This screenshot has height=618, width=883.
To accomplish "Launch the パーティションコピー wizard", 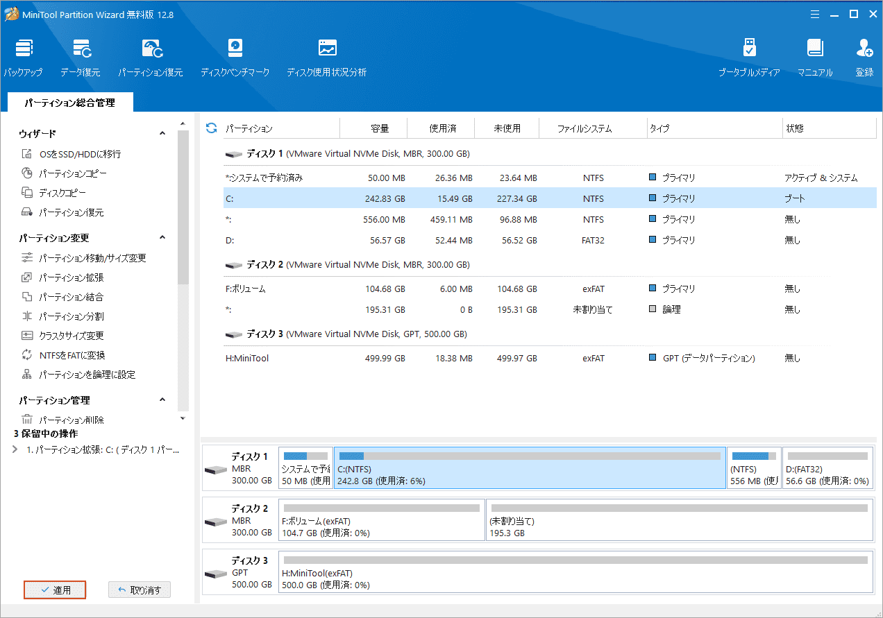I will [x=64, y=173].
